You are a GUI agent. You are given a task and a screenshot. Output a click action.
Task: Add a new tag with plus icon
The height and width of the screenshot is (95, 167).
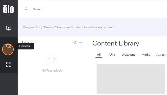(81, 43)
